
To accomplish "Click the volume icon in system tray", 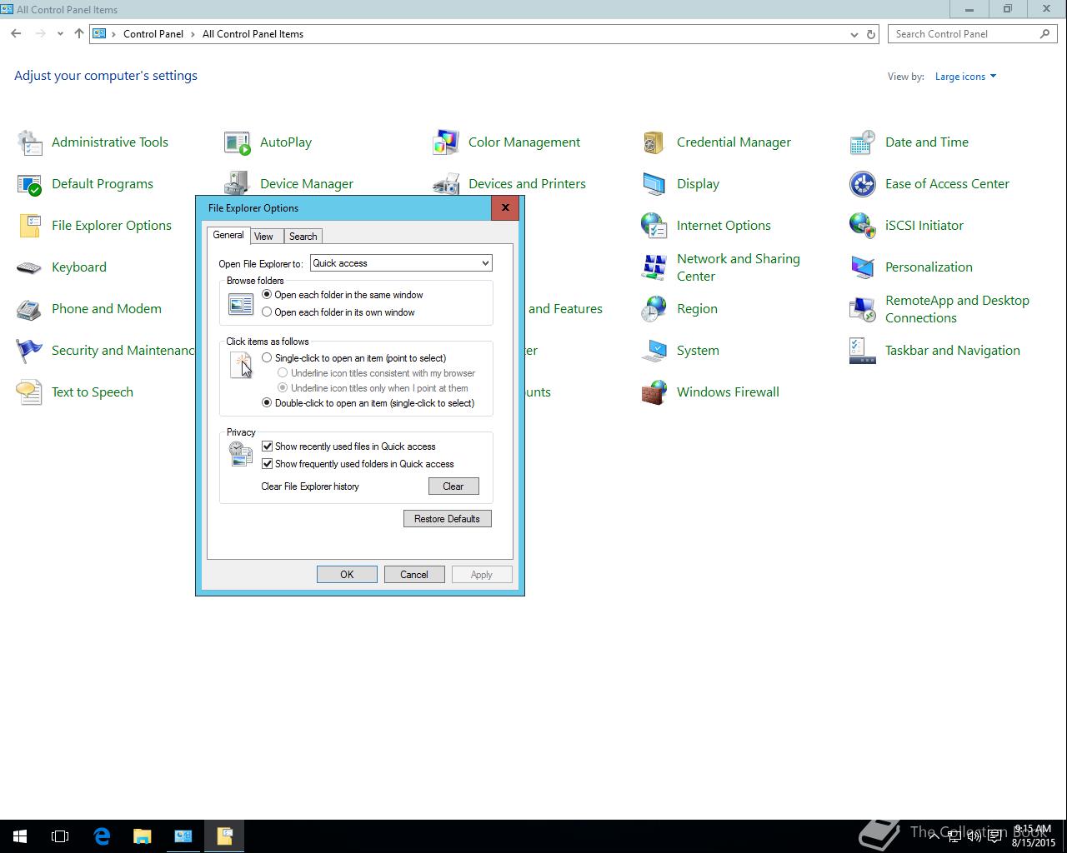I will coord(974,836).
